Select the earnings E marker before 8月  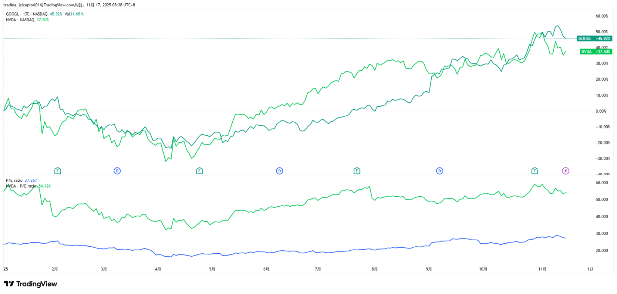click(357, 171)
